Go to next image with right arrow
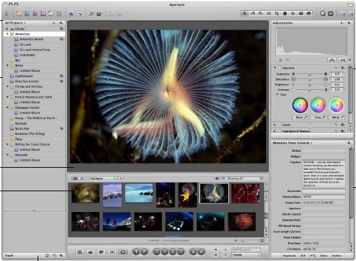The width and height of the screenshot is (356, 261). tap(201, 252)
